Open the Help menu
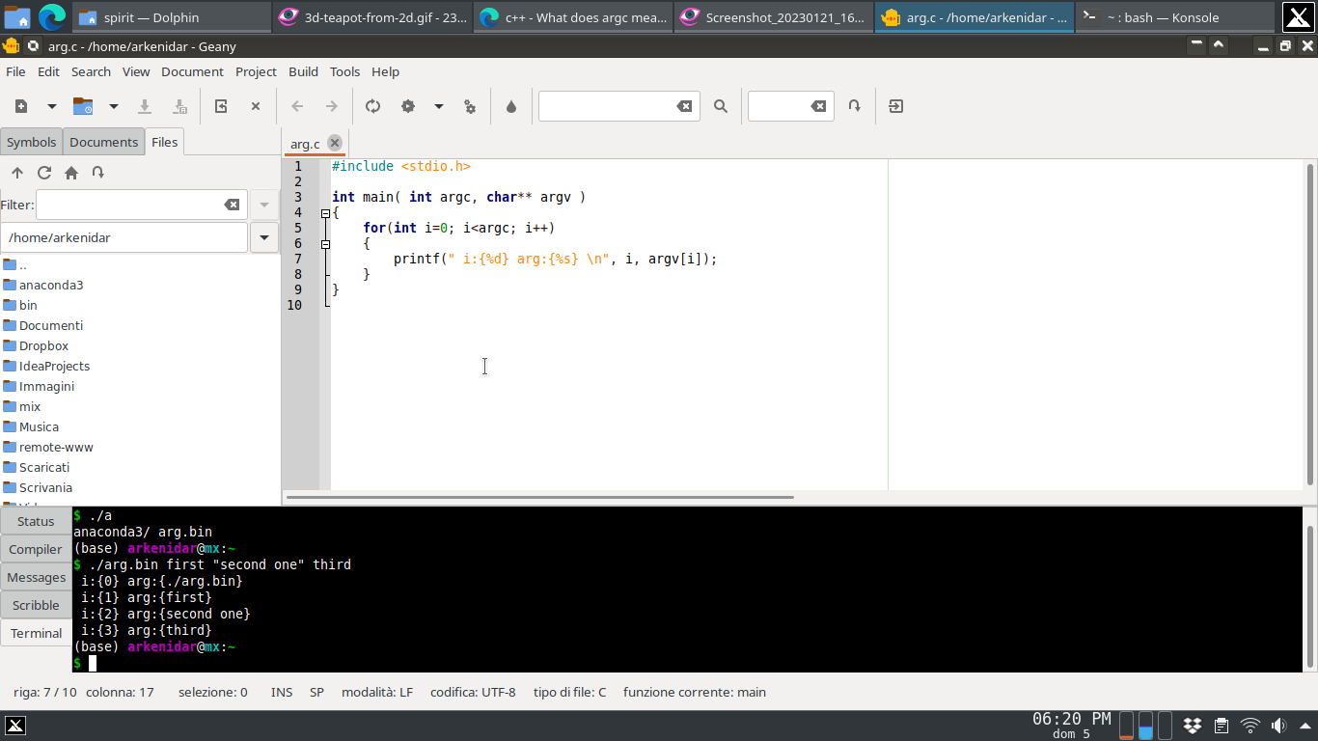This screenshot has width=1318, height=741. (385, 71)
